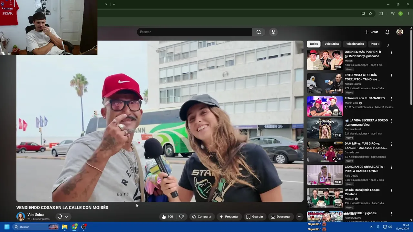This screenshot has height=232, width=413.
Task: Open options for QUIEN ES MÁS POBRE video
Action: [392, 52]
